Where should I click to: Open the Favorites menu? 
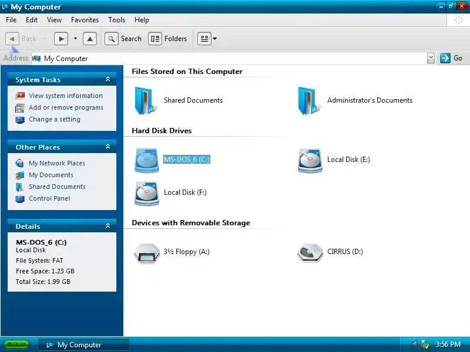pyautogui.click(x=85, y=20)
